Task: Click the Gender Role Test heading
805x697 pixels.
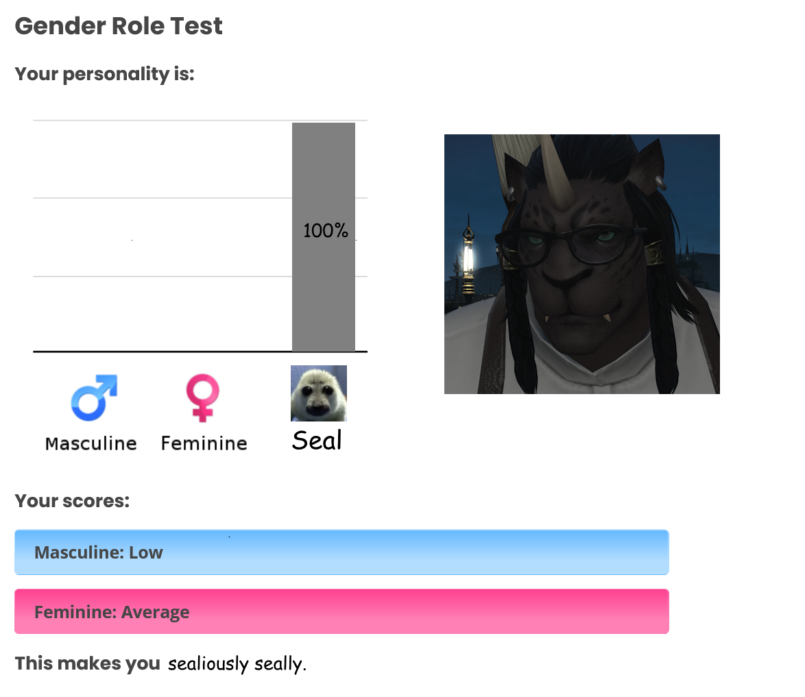Action: coord(119,26)
